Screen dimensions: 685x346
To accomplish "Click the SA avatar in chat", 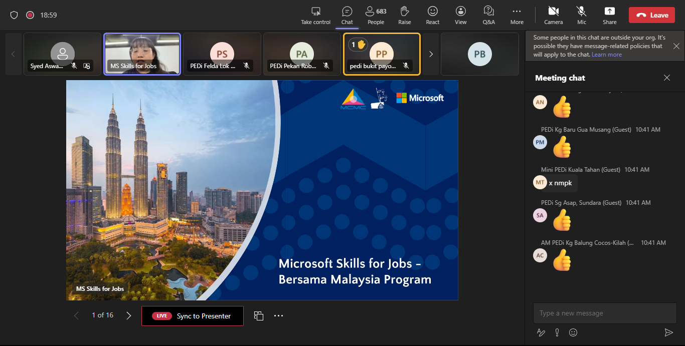I will pos(540,215).
